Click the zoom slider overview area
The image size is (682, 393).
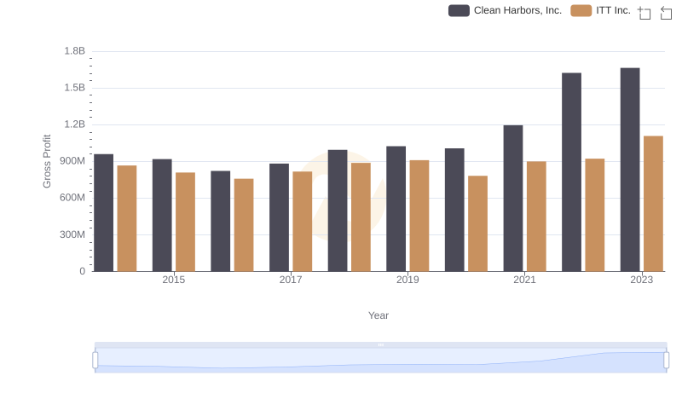click(380, 361)
